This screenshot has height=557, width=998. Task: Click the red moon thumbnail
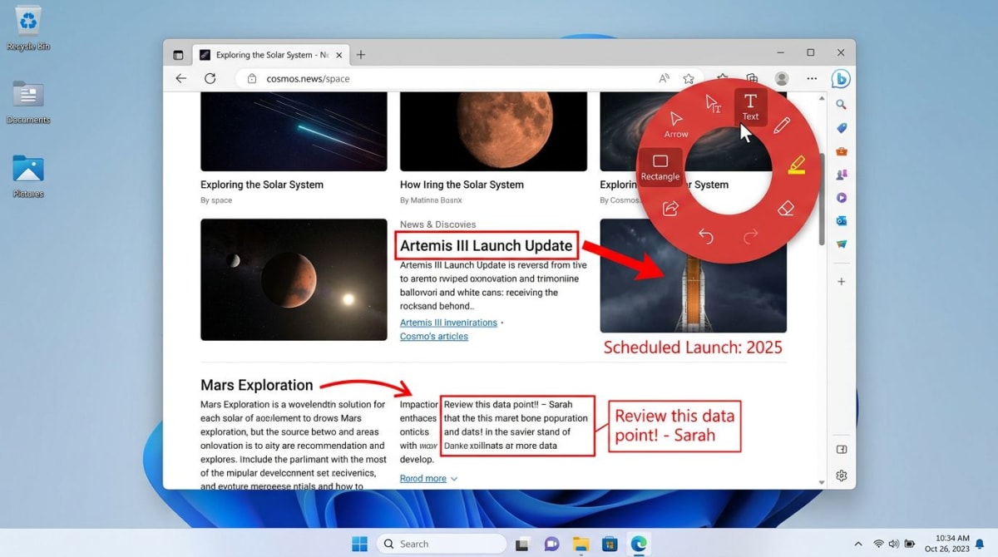click(x=493, y=131)
